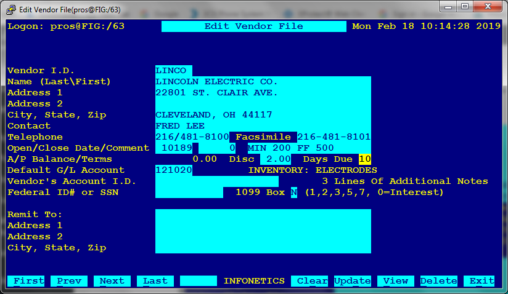The image size is (508, 294).
Task: Click the date Mon Feb 18 10:14:28 2019
Action: [427, 26]
